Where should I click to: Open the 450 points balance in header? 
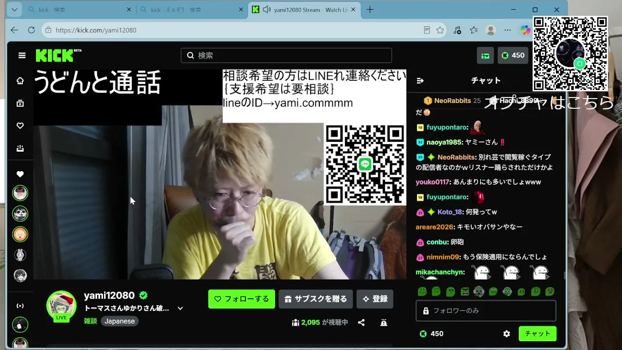513,55
